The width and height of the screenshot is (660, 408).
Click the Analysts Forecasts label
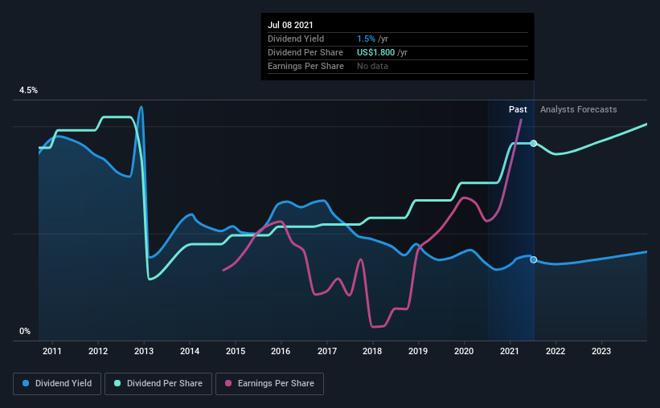pos(578,109)
